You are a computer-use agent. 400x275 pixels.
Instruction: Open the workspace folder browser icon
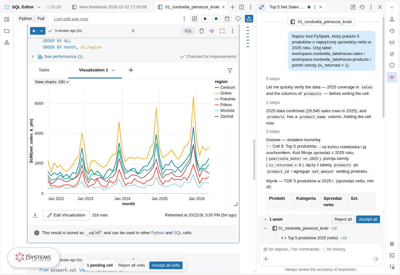7,31
